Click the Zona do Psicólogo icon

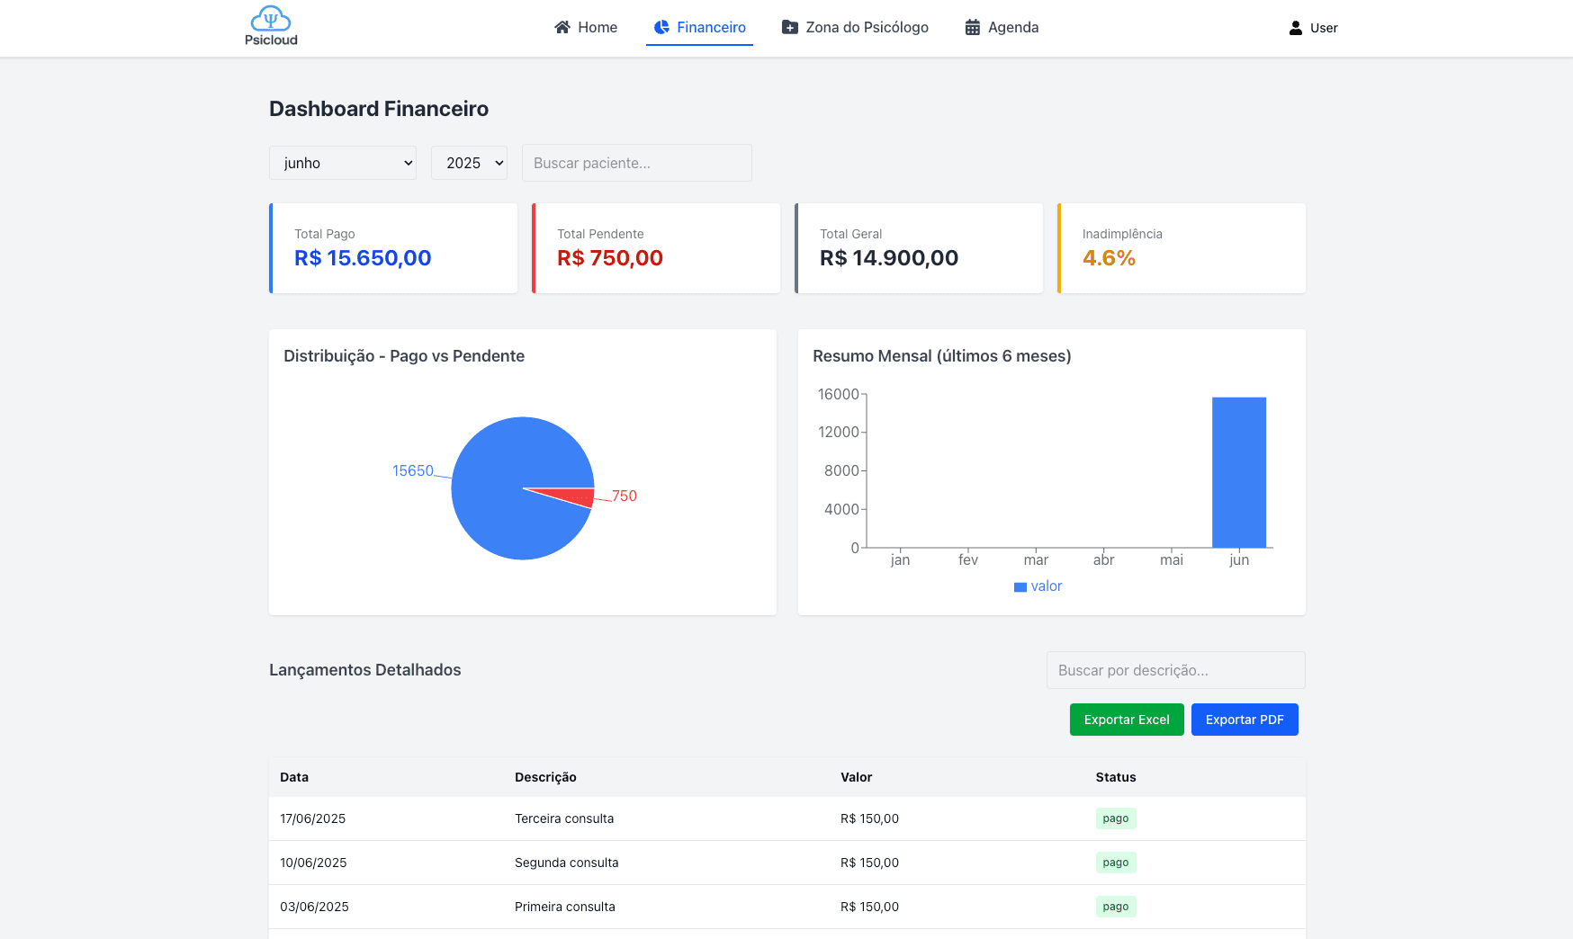tap(789, 27)
